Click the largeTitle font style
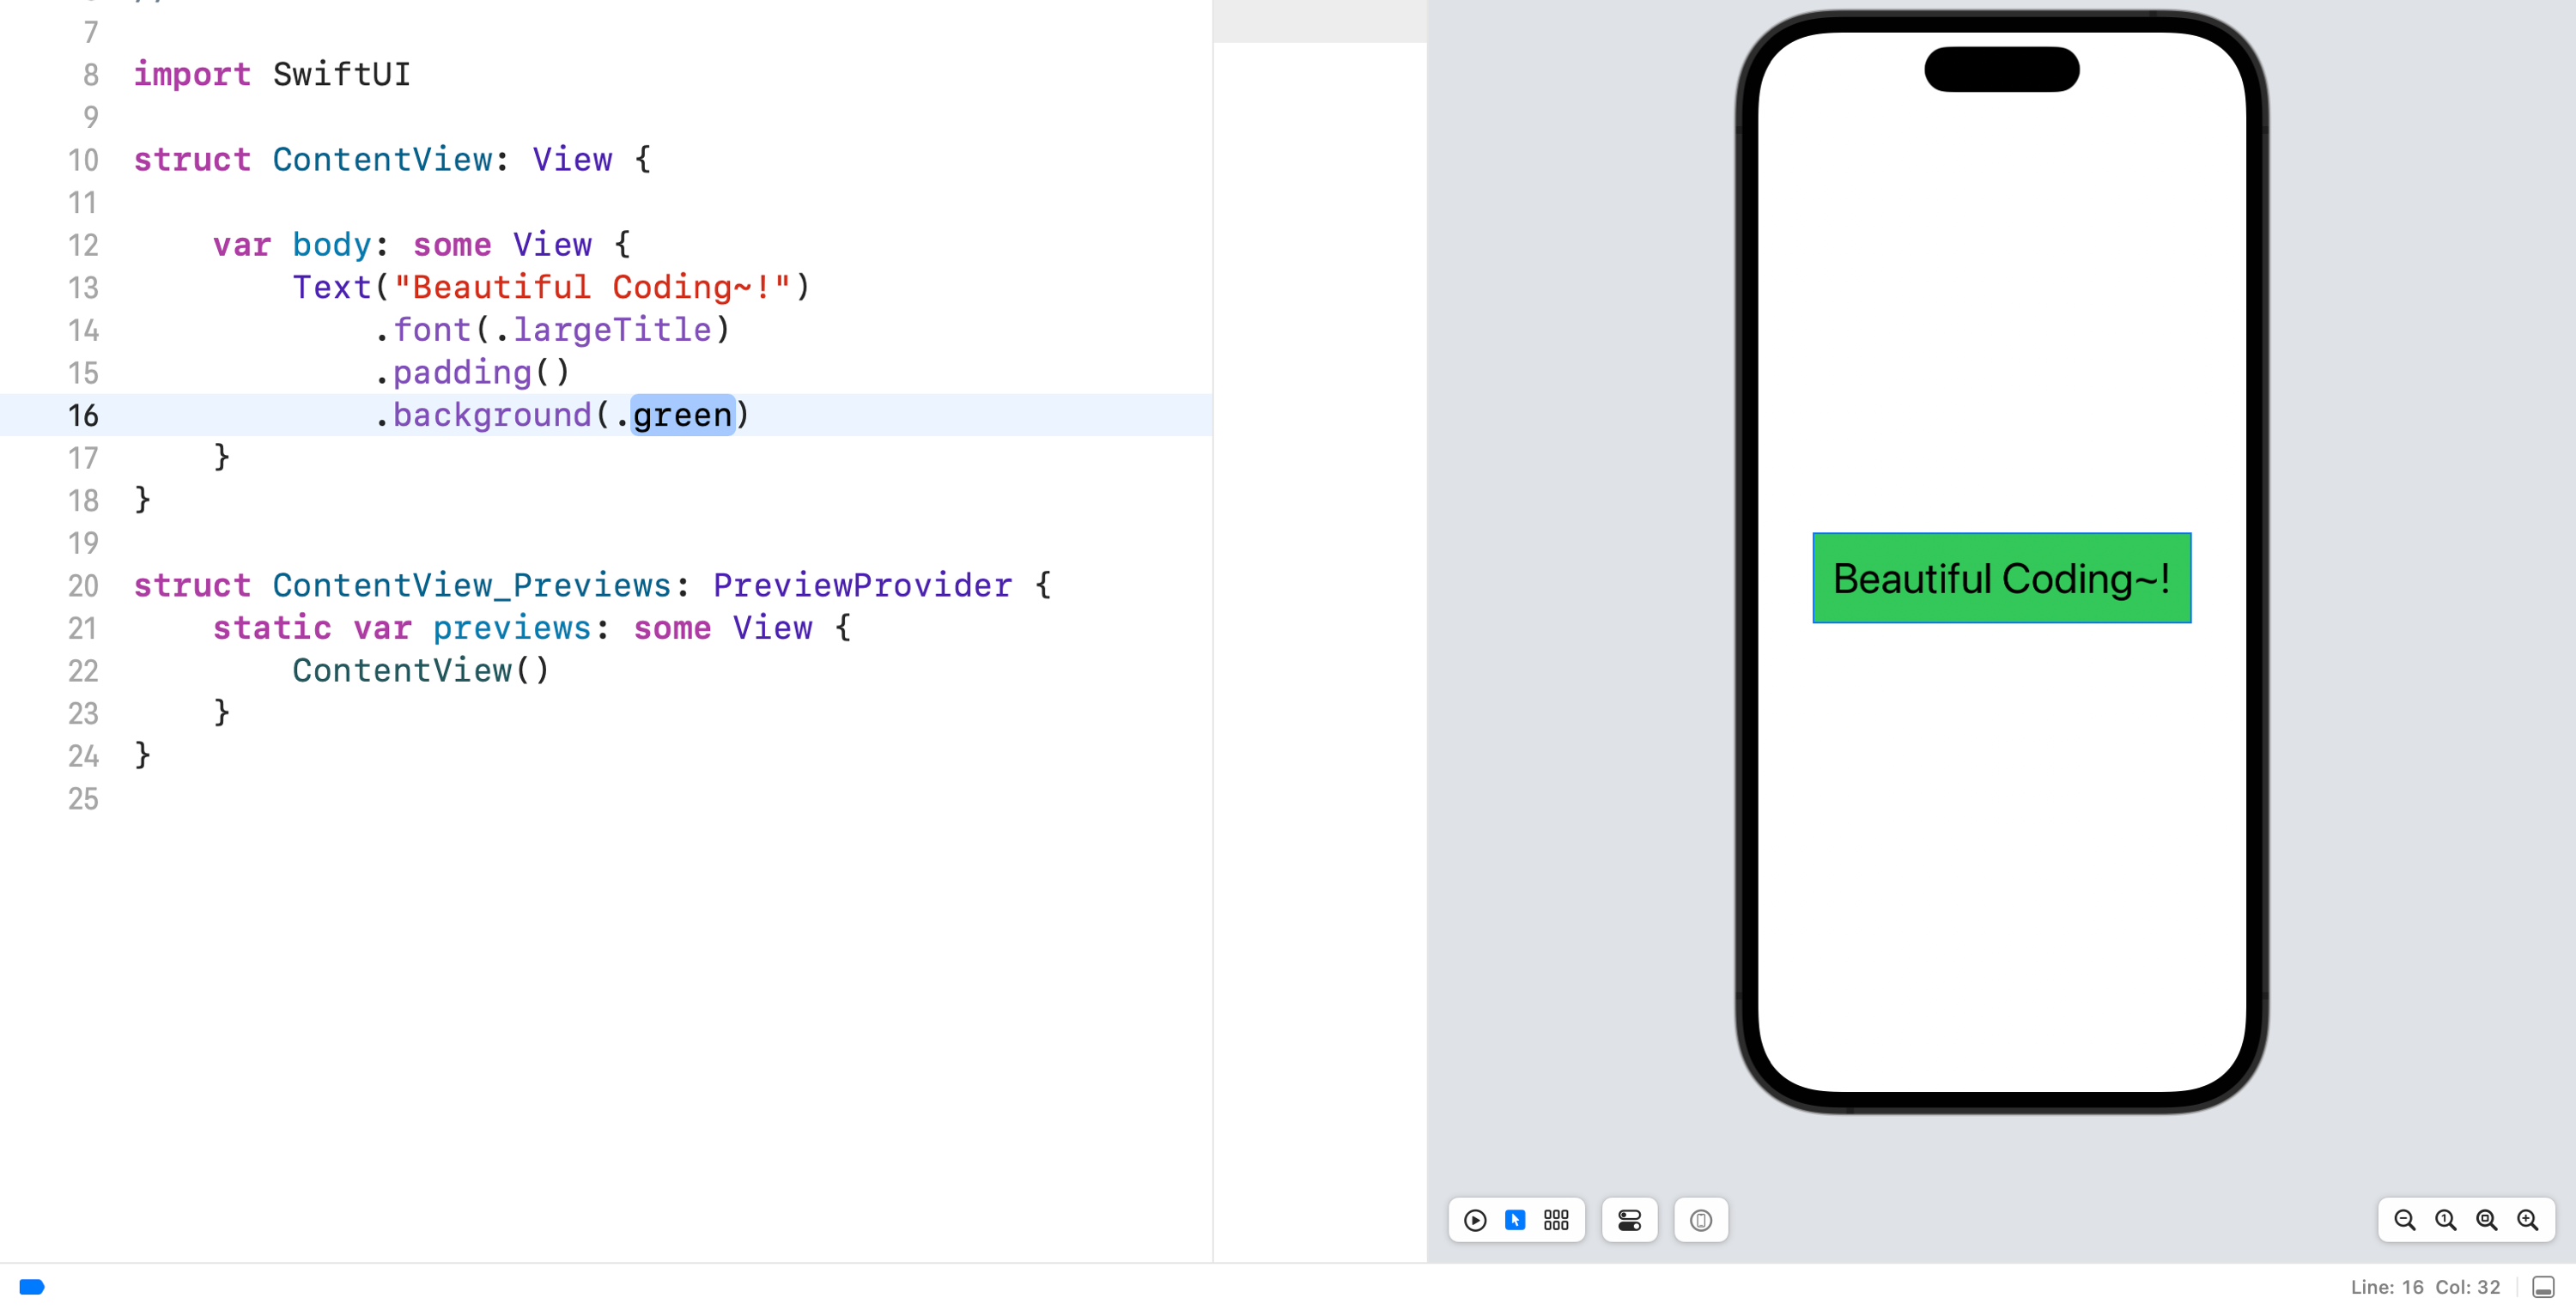 click(x=612, y=330)
